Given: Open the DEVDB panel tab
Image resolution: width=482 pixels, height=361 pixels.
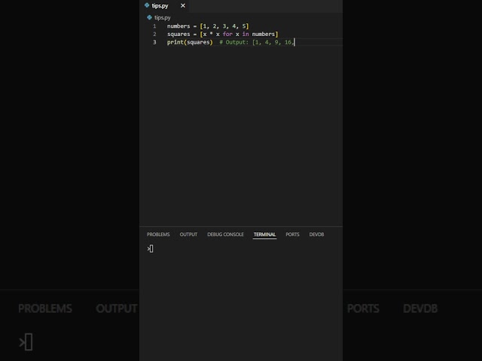Looking at the screenshot, I should [316, 234].
